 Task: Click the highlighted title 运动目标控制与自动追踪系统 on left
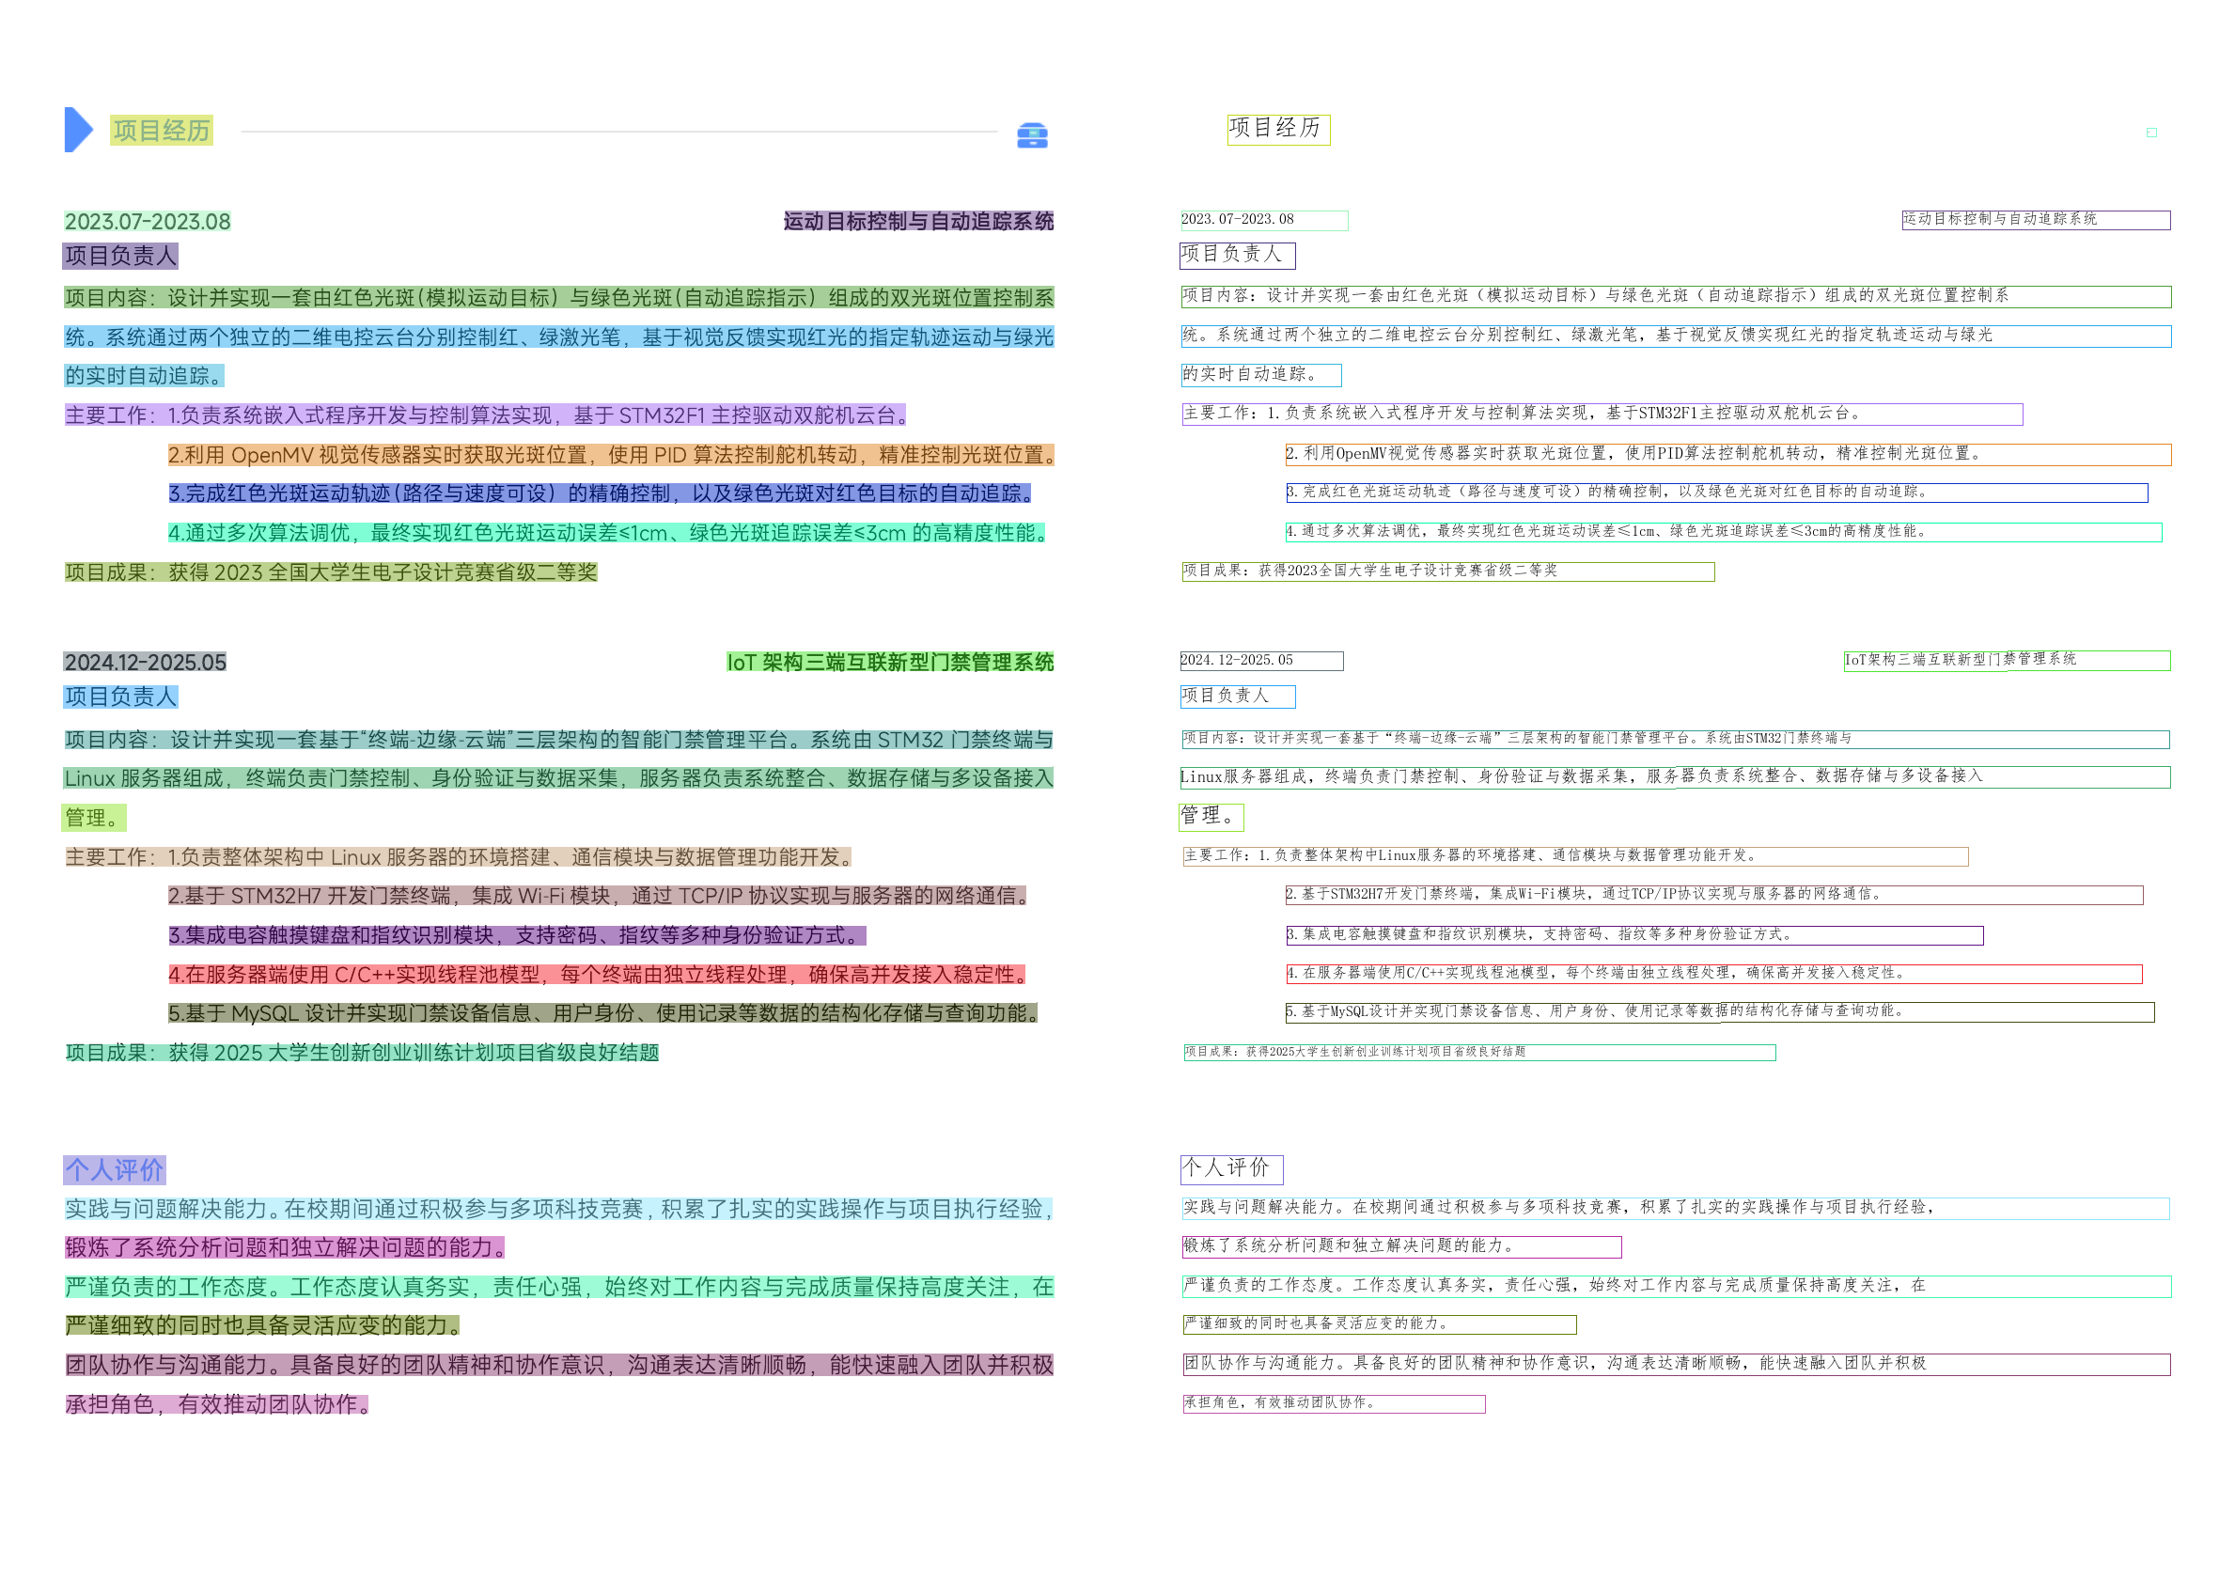(918, 222)
